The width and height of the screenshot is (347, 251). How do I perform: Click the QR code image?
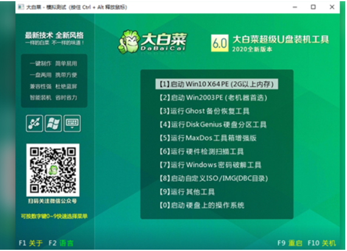coord(53,170)
